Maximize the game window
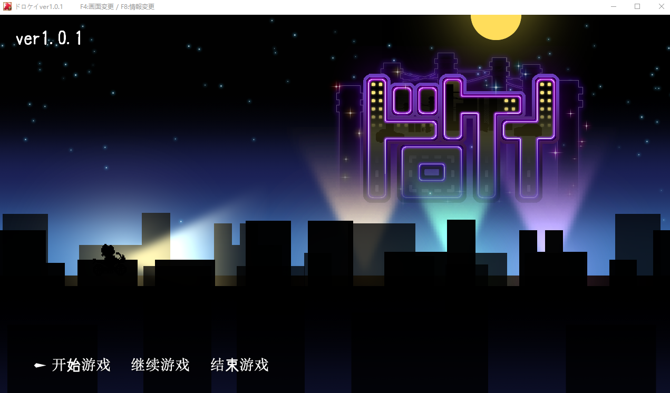670x393 pixels. (637, 7)
